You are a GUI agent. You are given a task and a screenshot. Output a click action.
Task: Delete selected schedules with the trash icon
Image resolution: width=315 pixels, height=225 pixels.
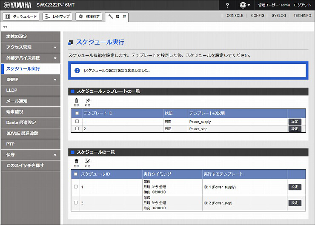(77, 163)
